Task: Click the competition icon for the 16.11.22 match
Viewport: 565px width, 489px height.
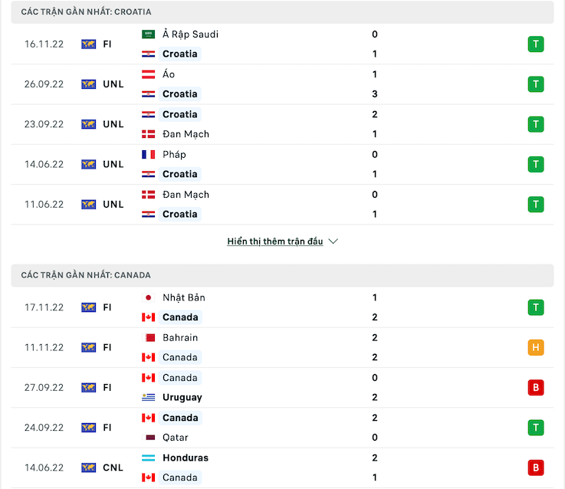Action: 89,44
